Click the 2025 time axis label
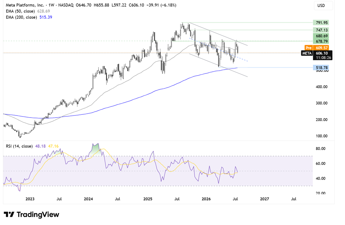Screen dimensions: 345x225 pos(148,199)
